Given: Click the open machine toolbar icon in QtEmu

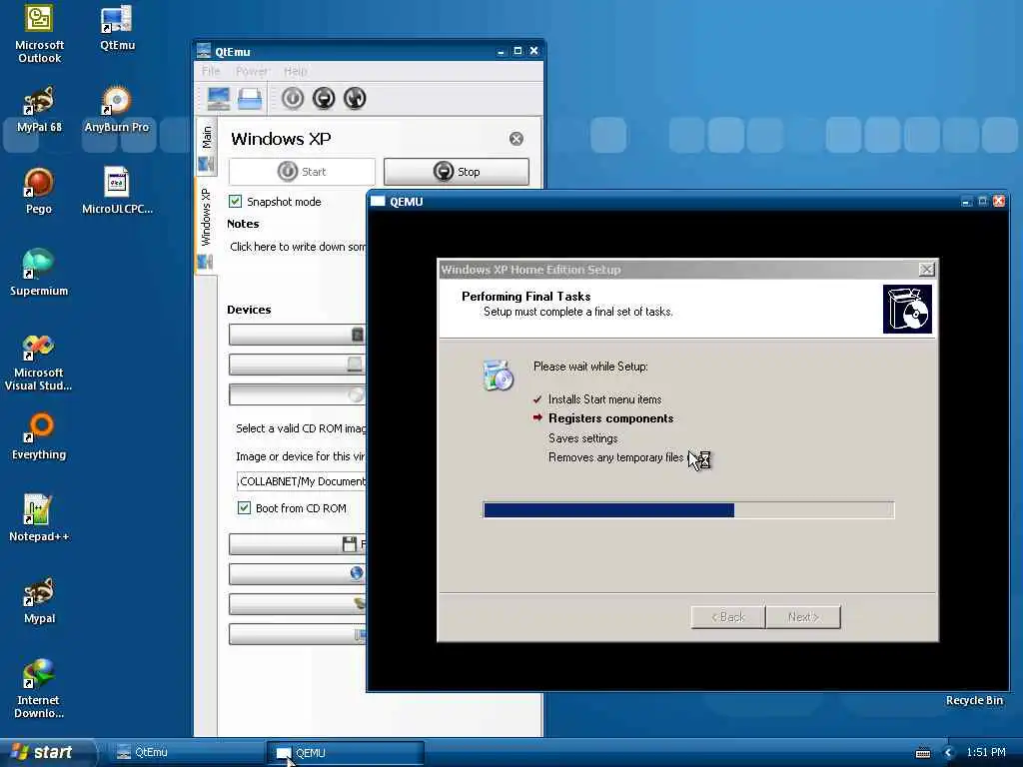Looking at the screenshot, I should coord(250,99).
